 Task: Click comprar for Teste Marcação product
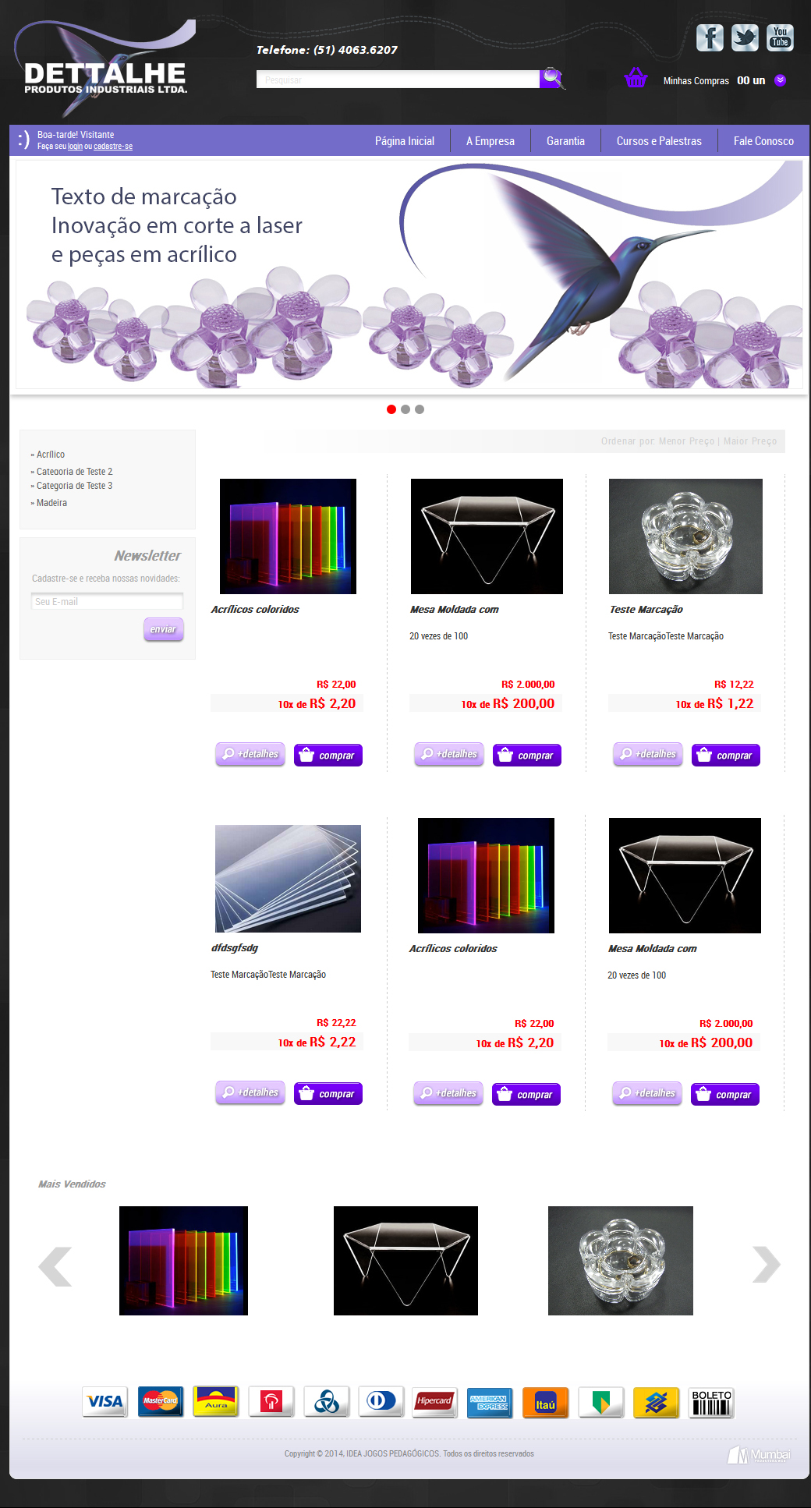[725, 755]
